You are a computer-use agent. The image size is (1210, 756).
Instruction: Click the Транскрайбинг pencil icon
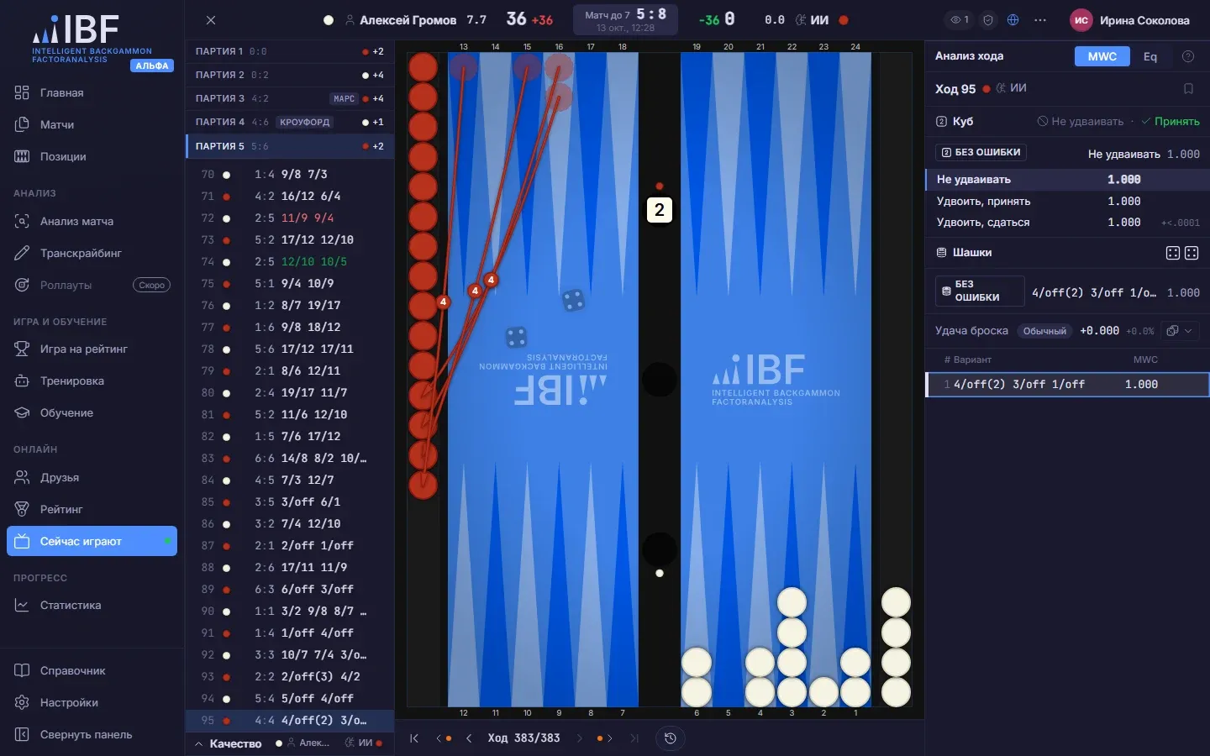[x=22, y=253]
